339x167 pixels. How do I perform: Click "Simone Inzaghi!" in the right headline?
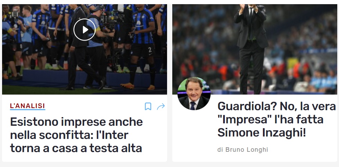pos(262,133)
